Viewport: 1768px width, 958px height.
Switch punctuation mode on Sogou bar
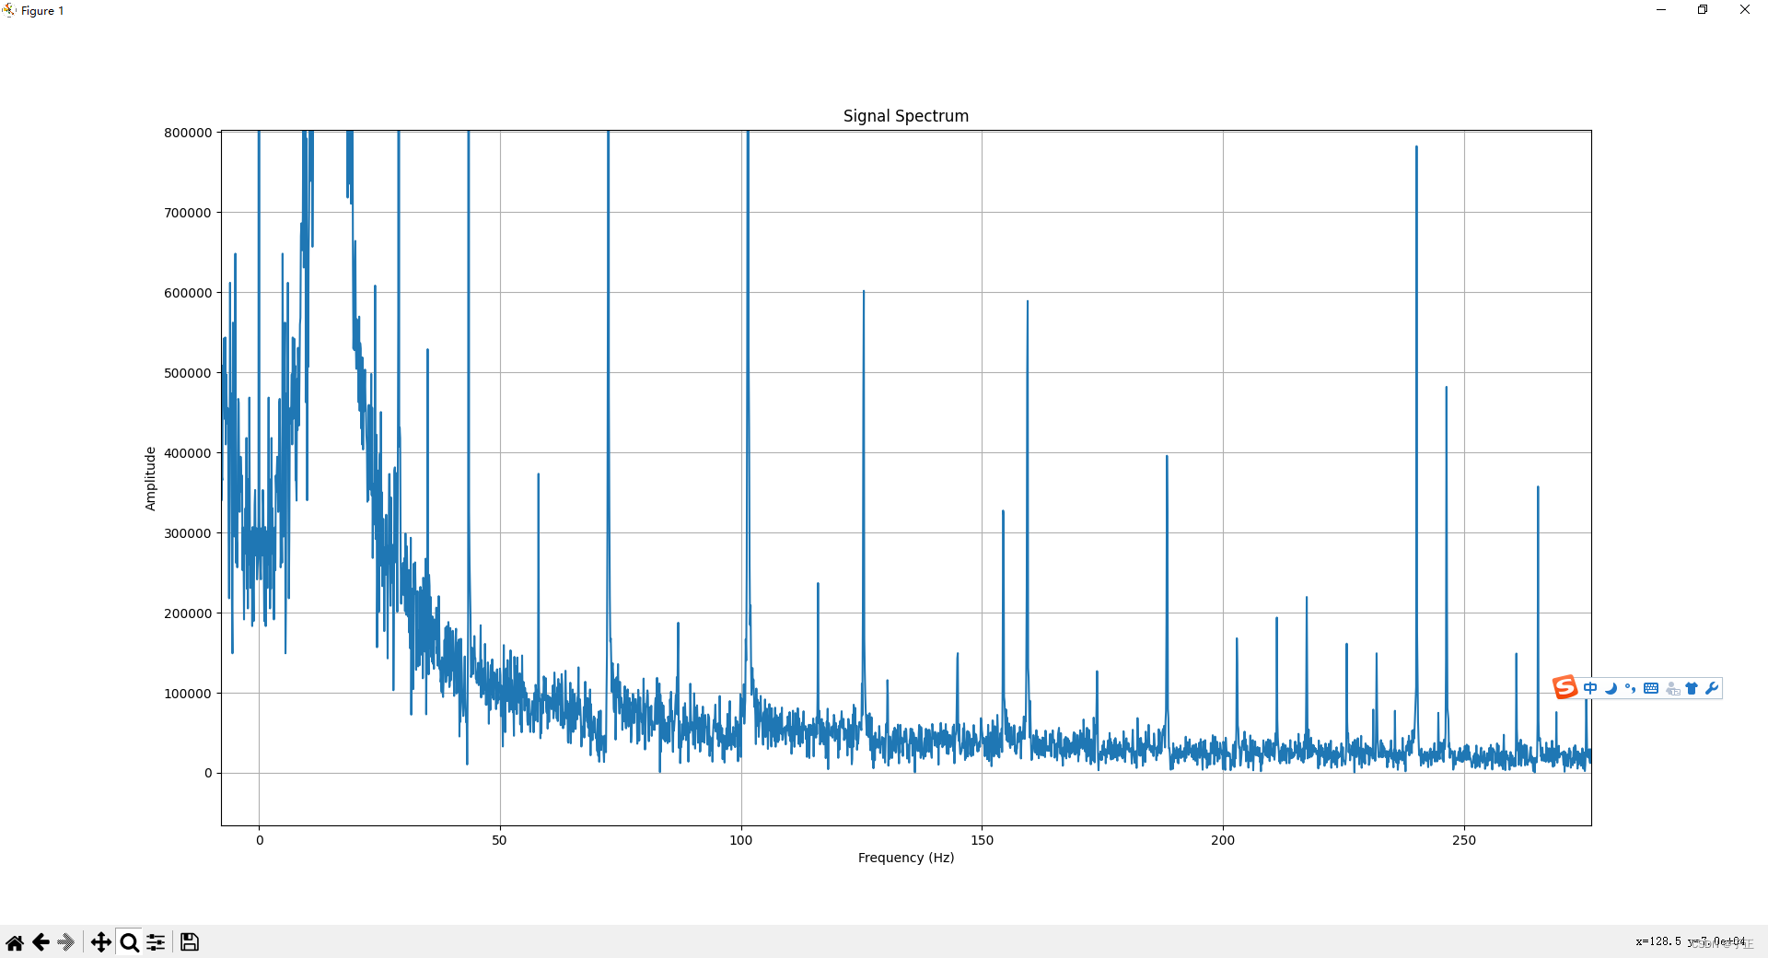click(x=1631, y=688)
